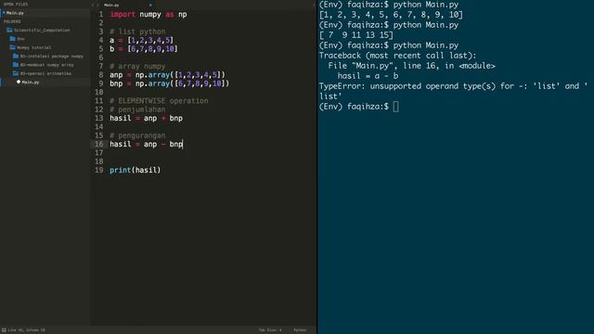This screenshot has height=334, width=594.
Task: Click the '# array numpy' comment
Action: (137, 66)
